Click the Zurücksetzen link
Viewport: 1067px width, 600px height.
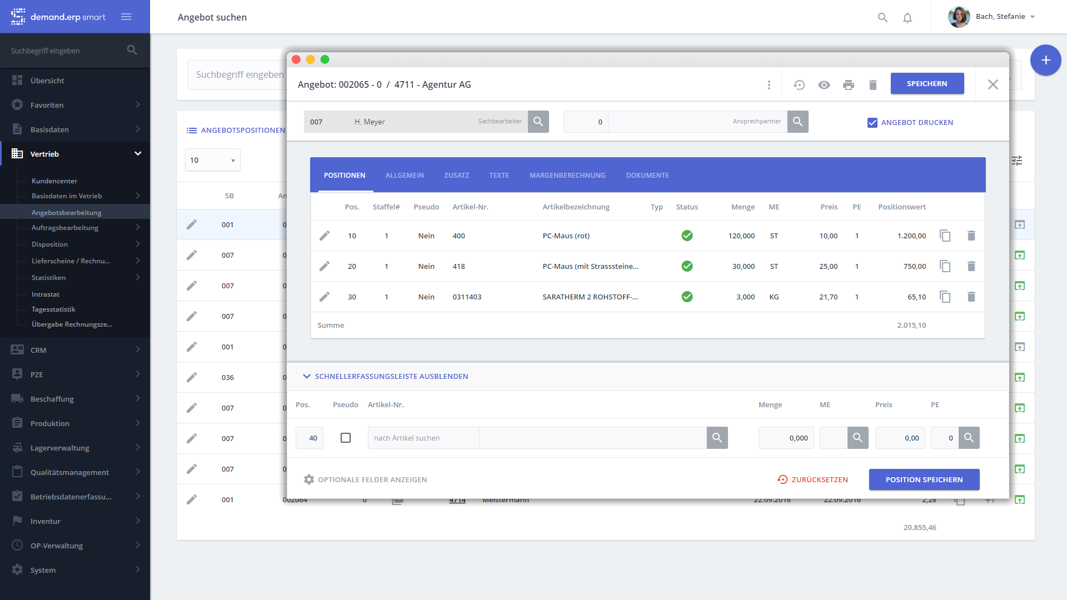(812, 479)
